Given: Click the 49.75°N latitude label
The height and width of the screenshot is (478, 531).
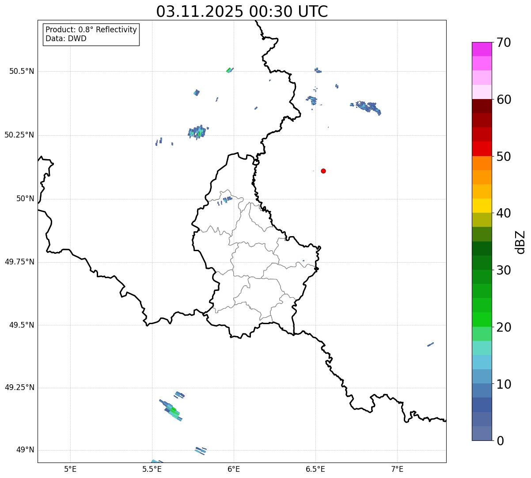Looking at the screenshot, I should [x=19, y=262].
